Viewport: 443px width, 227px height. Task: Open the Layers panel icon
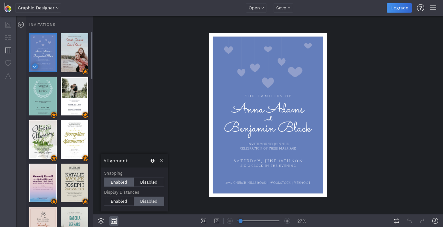[x=101, y=221]
